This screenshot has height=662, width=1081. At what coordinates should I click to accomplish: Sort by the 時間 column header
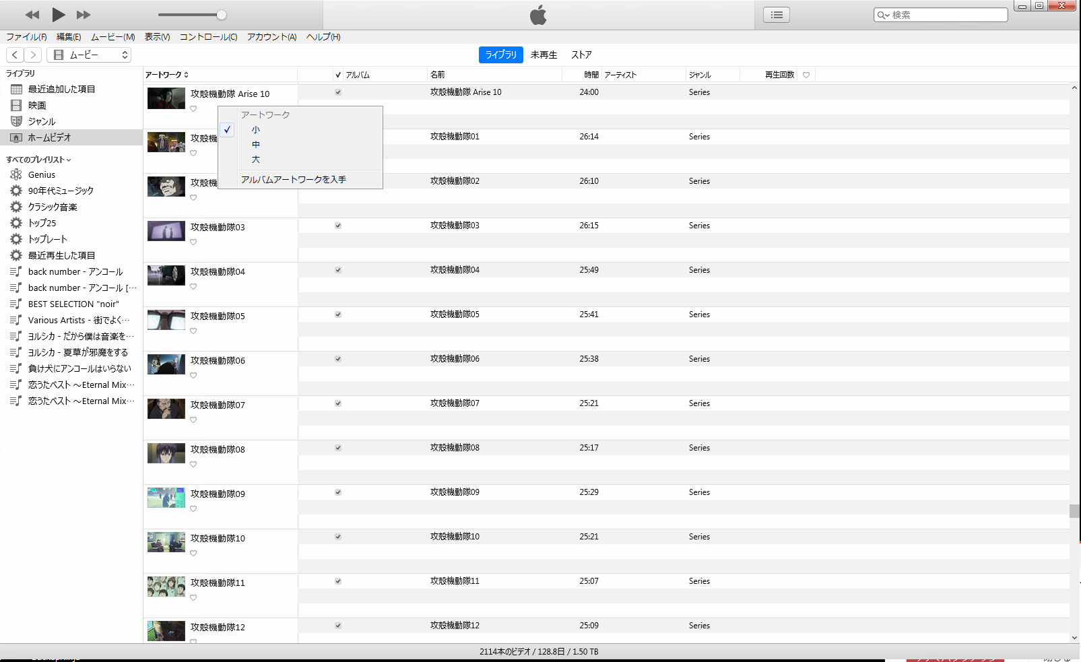591,75
